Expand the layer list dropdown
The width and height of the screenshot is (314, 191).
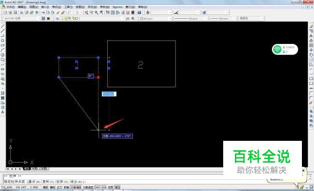[x=123, y=18]
